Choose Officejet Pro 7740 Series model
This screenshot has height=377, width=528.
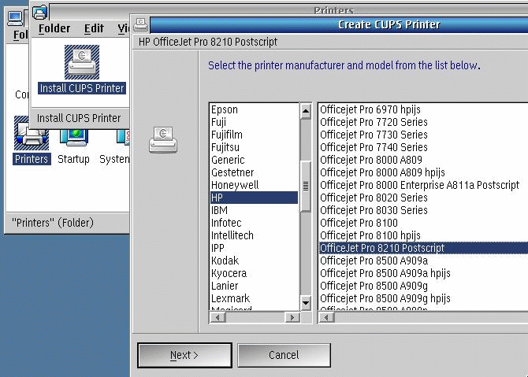(423, 147)
